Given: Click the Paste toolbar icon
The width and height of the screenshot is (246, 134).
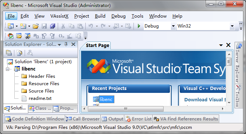Looking at the screenshot, I should [80, 26].
